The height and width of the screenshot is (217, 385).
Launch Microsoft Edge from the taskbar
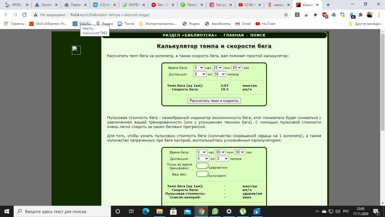tap(146, 211)
